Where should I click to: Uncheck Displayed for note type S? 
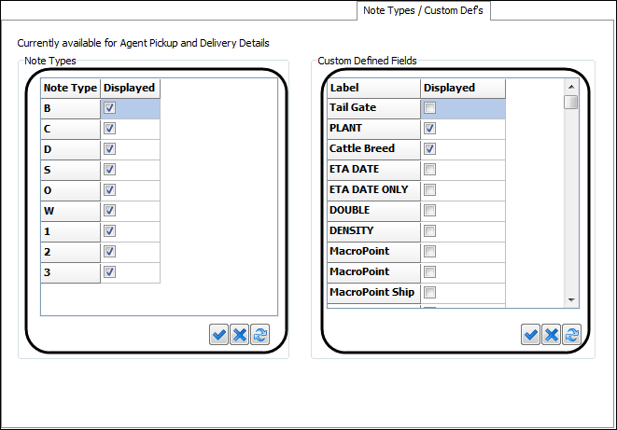tap(110, 169)
